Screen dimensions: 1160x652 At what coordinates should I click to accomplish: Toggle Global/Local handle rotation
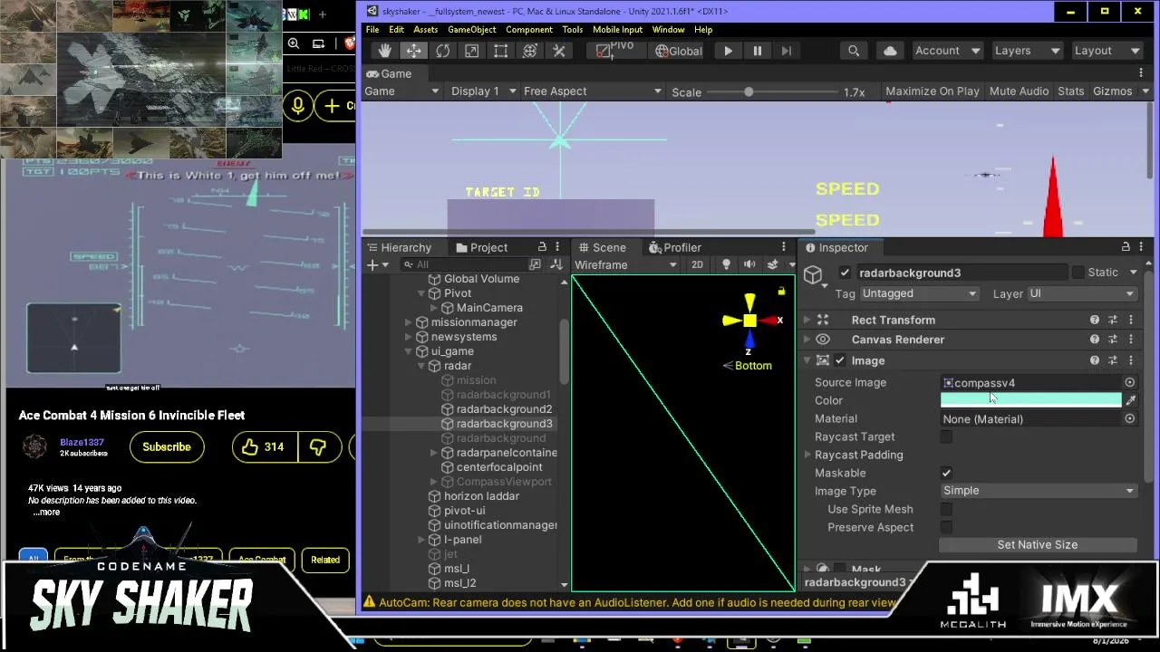tap(679, 51)
